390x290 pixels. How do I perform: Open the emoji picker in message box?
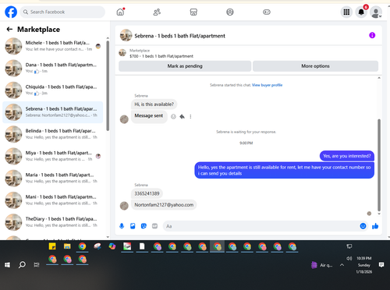pos(363,226)
